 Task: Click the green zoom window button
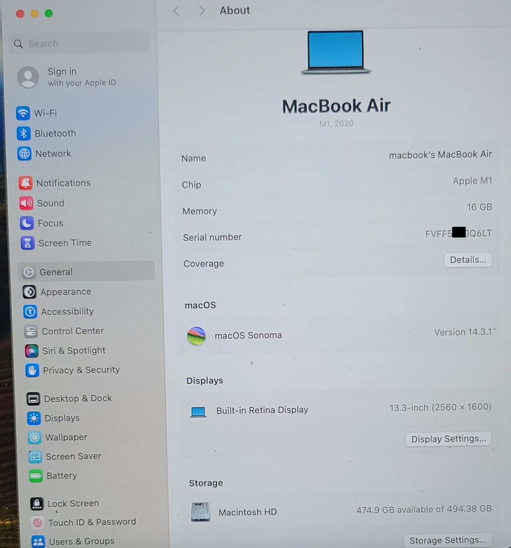[x=49, y=14]
